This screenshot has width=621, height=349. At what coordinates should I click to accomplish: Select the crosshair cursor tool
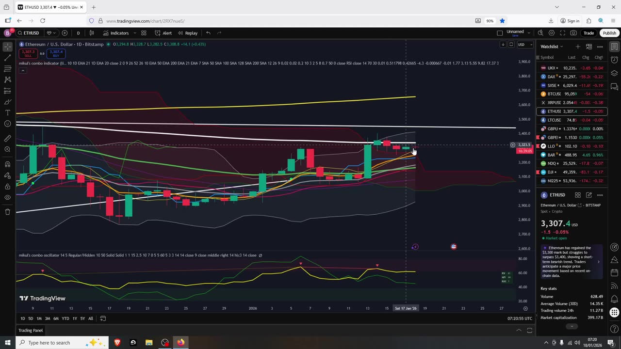[7, 47]
